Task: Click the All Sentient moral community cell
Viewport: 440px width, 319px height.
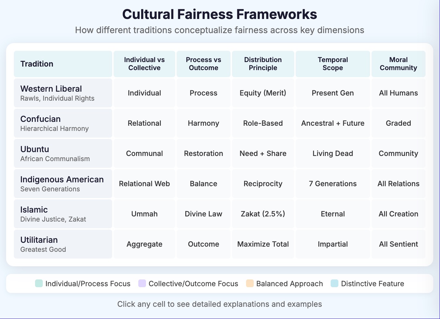Action: pos(398,244)
